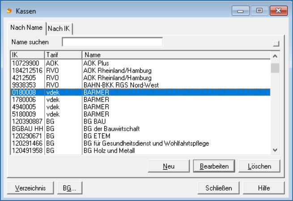Select the BG BAU row
293x201 pixels.
[x=140, y=121]
